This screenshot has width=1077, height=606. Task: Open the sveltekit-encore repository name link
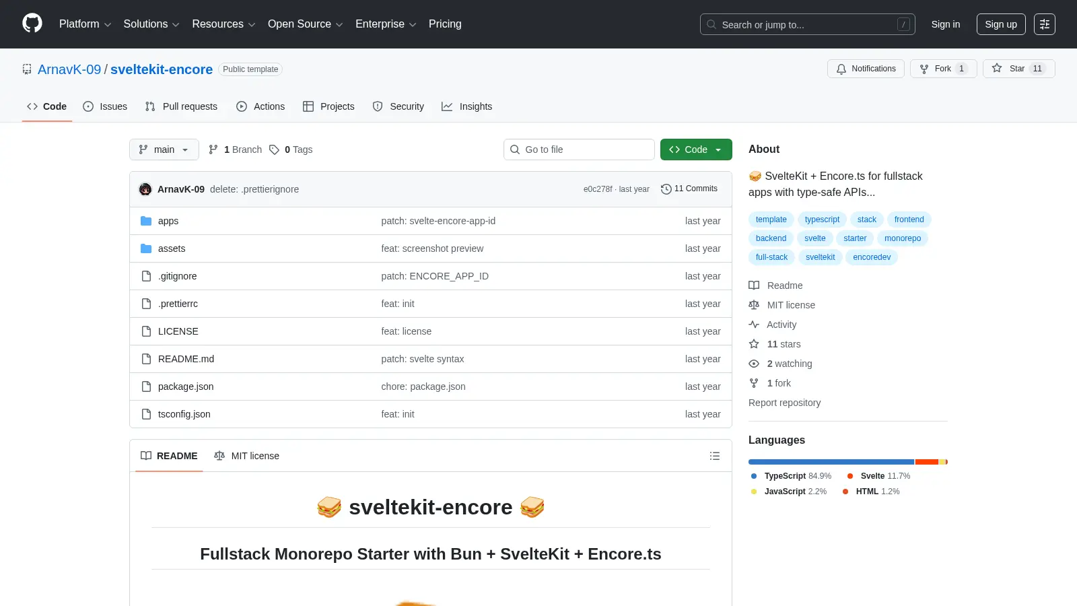tap(162, 69)
